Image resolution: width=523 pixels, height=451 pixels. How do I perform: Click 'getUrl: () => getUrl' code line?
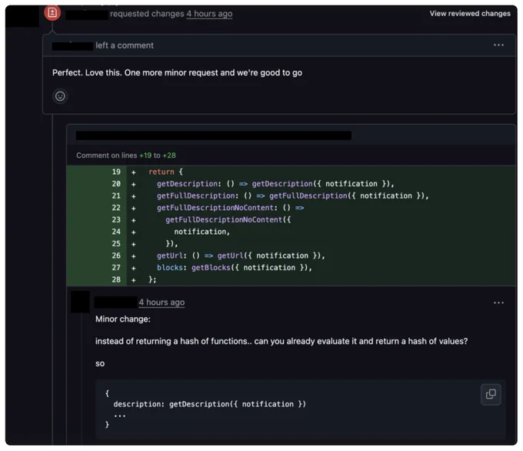[x=241, y=256]
